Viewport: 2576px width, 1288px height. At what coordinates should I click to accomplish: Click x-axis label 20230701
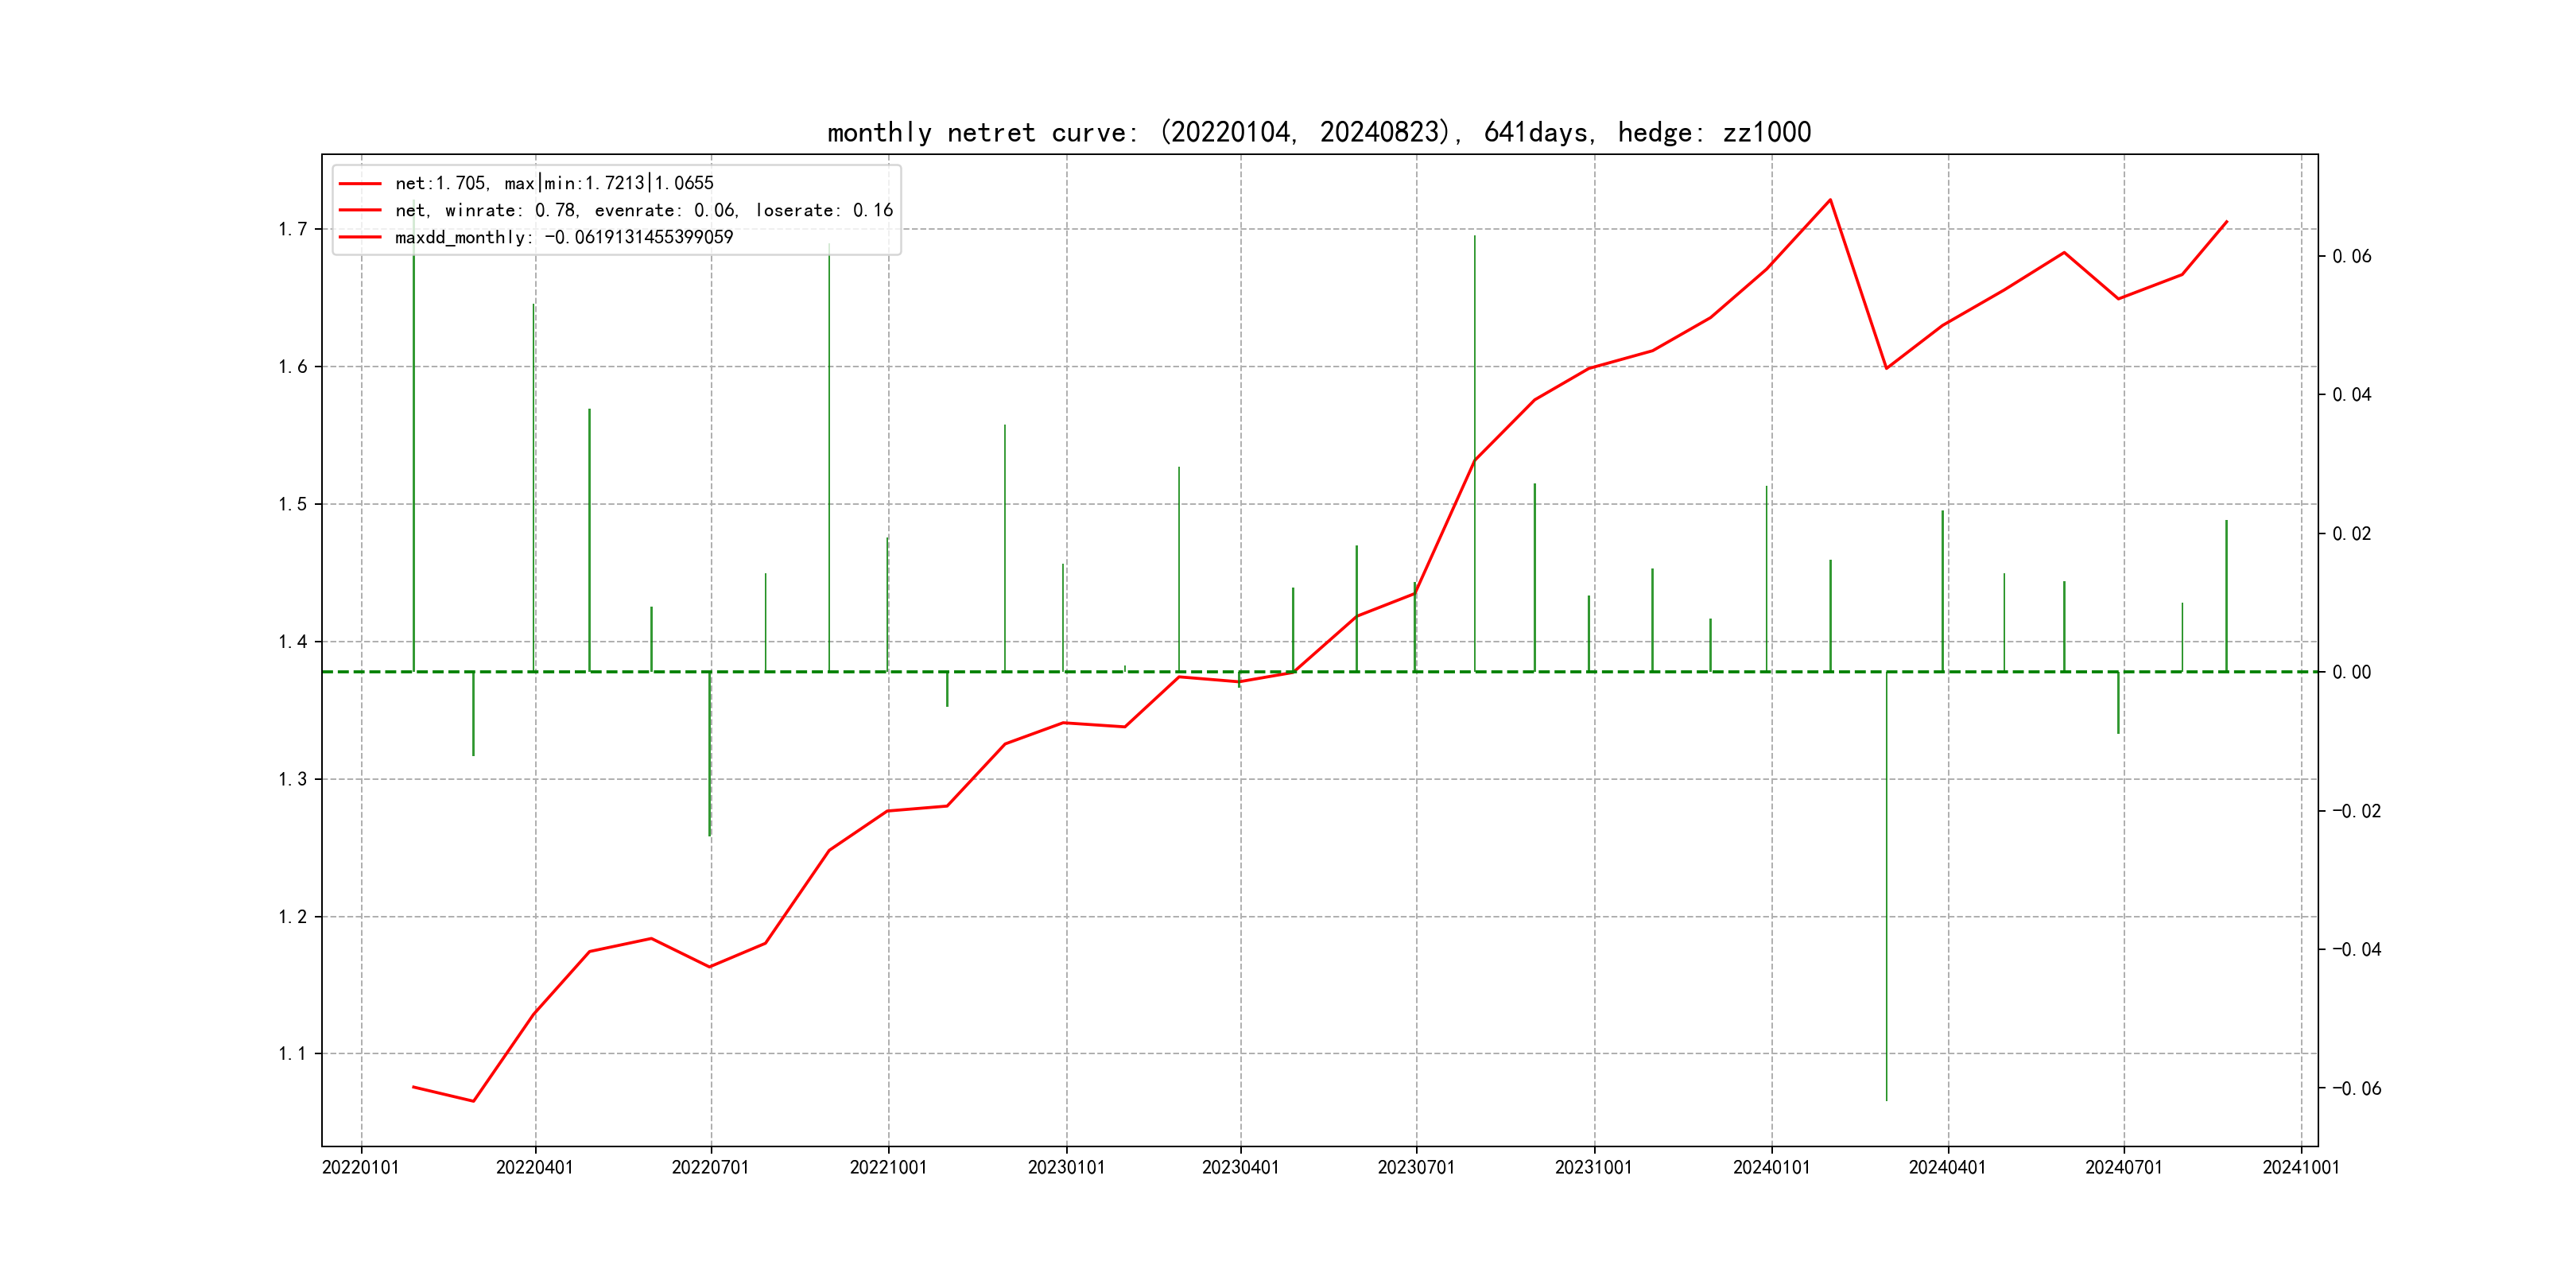coord(1415,1167)
